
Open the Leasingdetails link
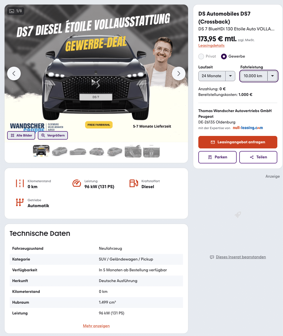click(211, 45)
